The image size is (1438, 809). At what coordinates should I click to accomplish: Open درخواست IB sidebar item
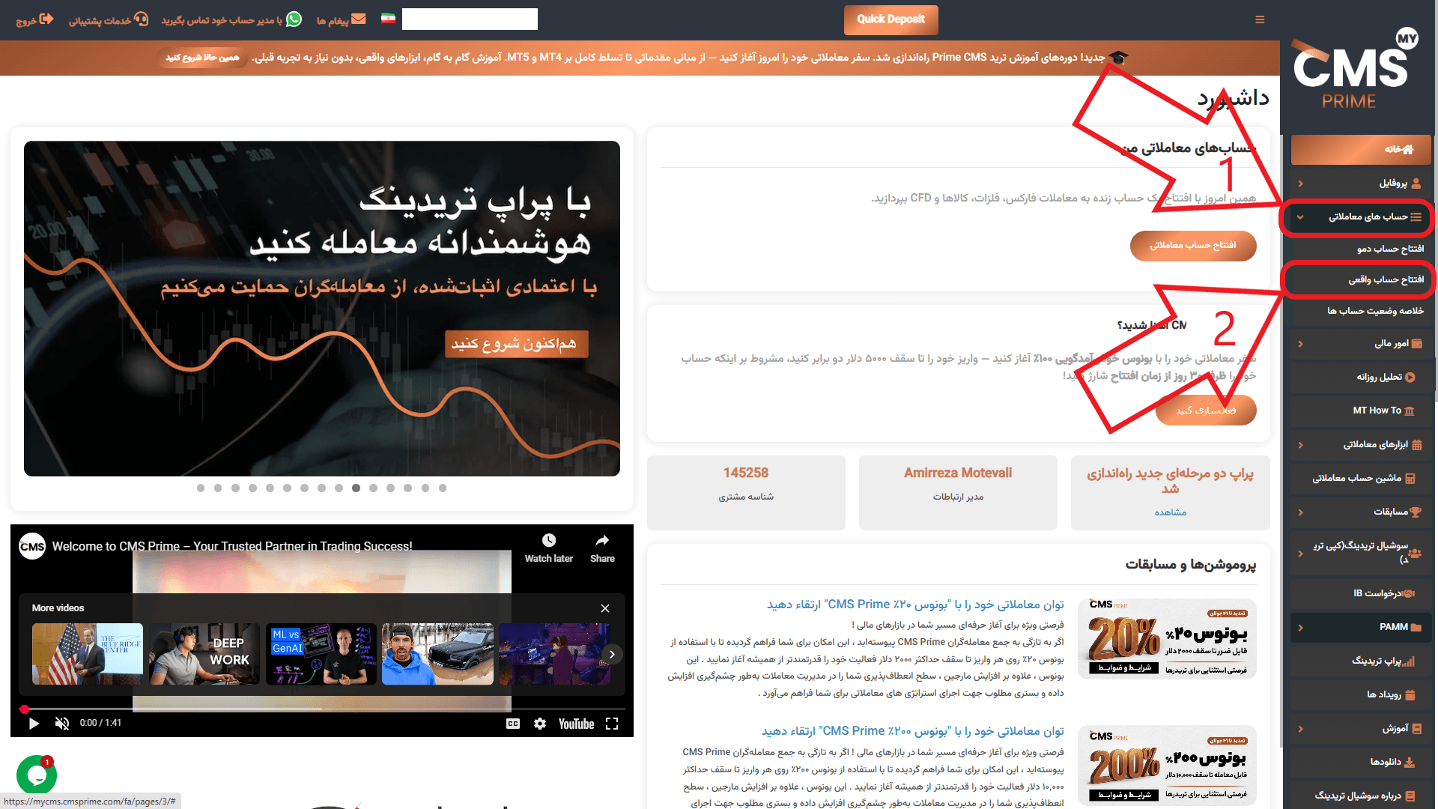click(1361, 593)
